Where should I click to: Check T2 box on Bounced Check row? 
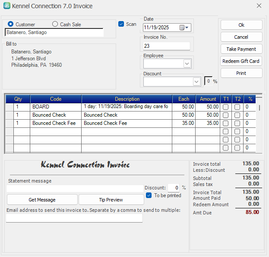[237, 115]
